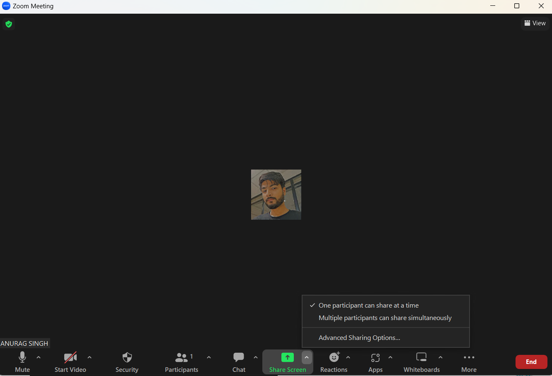Select 'One participant can share at a time'

click(368, 305)
